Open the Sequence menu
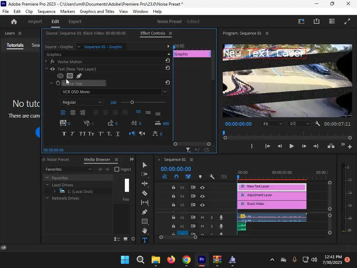357x268 pixels. (46, 12)
